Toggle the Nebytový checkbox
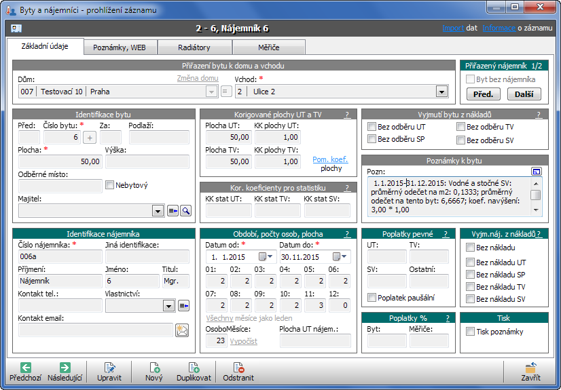The height and width of the screenshot is (390, 561). click(x=109, y=184)
